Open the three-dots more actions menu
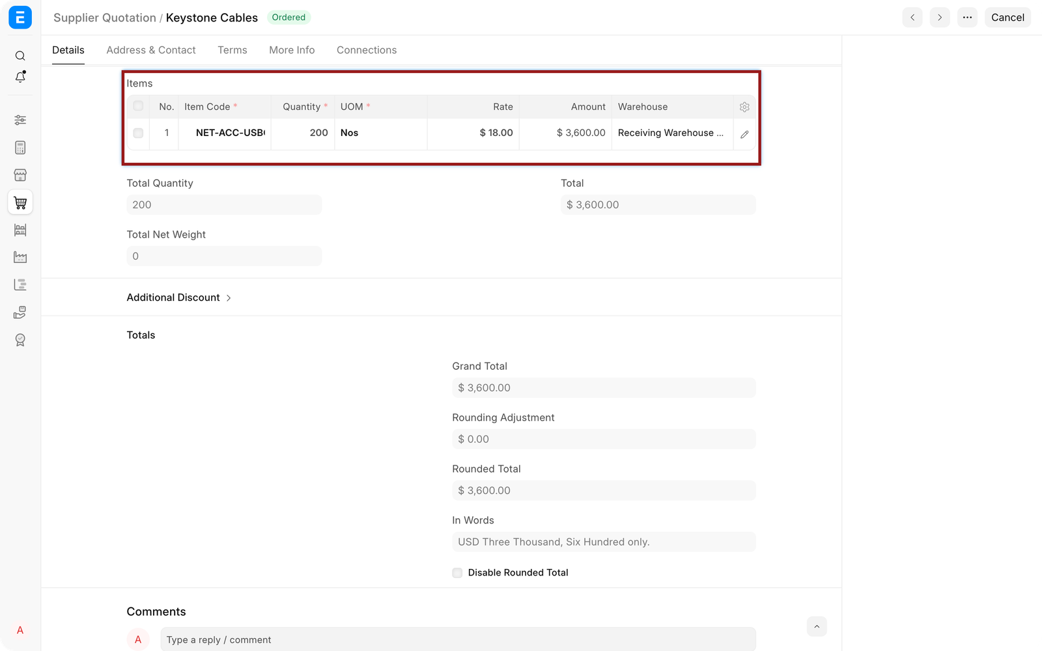 [967, 18]
